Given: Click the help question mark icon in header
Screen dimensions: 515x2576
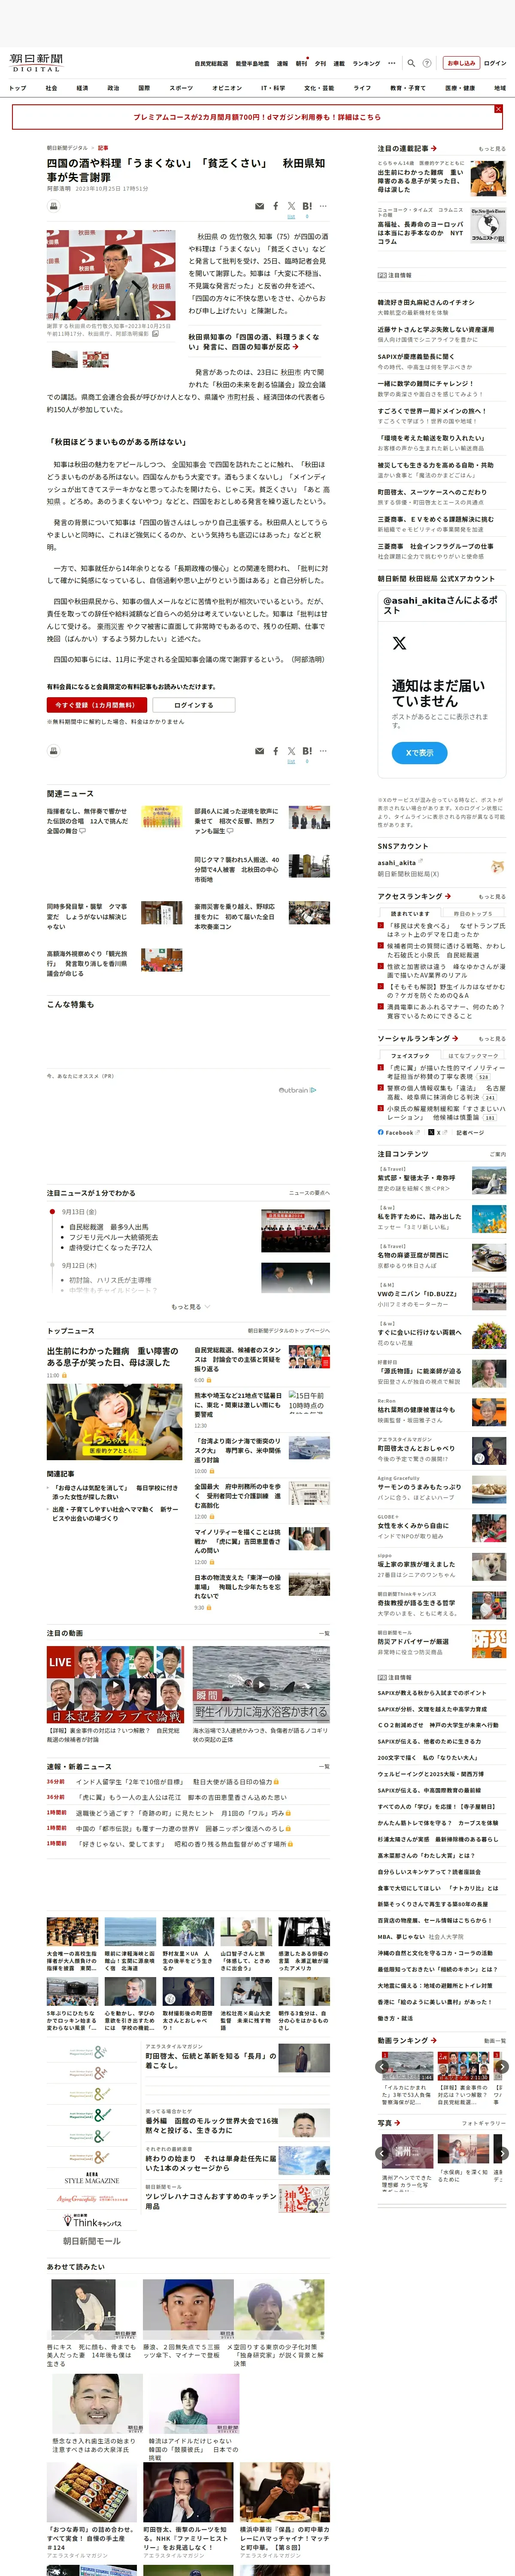Looking at the screenshot, I should (x=427, y=63).
